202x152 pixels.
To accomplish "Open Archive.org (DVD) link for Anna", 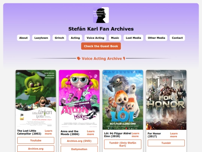I will pos(79,141).
